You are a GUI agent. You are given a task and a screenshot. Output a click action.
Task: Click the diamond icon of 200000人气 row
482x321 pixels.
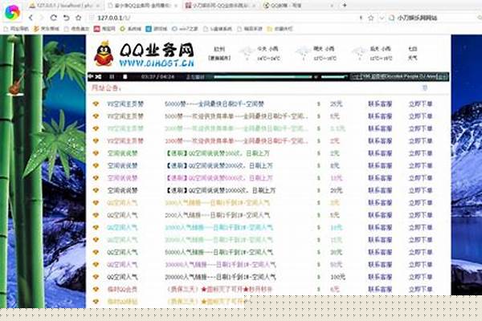point(96,277)
